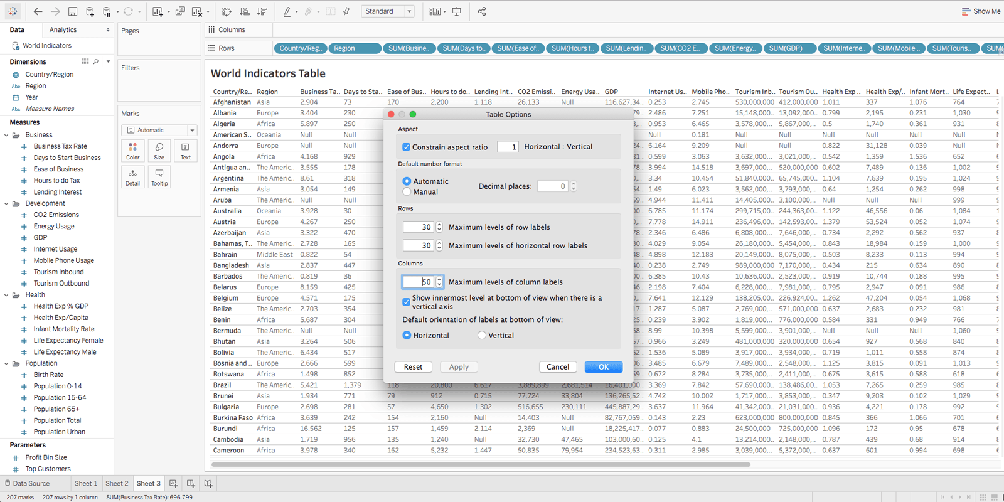Screen dimensions: 1004x502
Task: Click the Show/Hide Cards icon
Action: pos(434,11)
